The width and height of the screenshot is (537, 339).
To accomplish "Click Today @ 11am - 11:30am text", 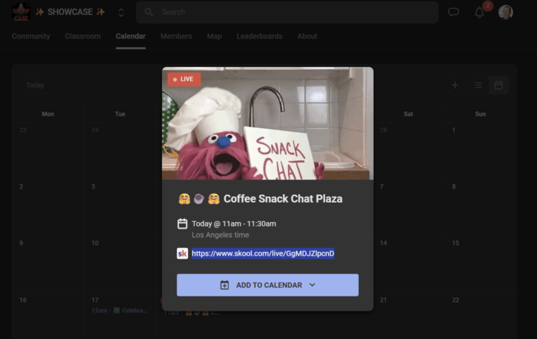I will [234, 224].
